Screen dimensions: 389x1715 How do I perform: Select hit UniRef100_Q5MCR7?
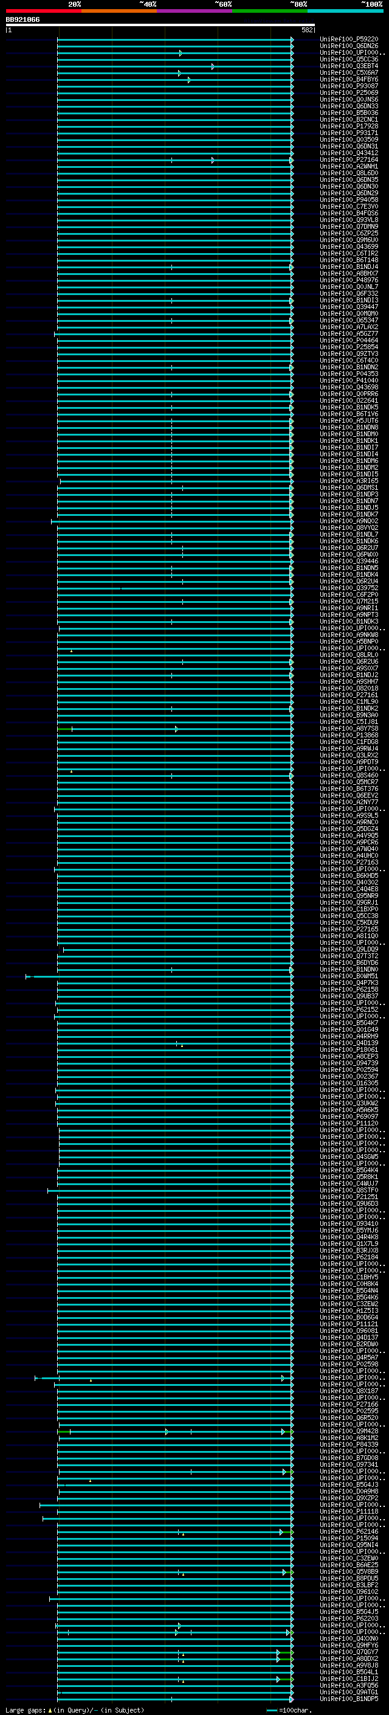coord(349,782)
